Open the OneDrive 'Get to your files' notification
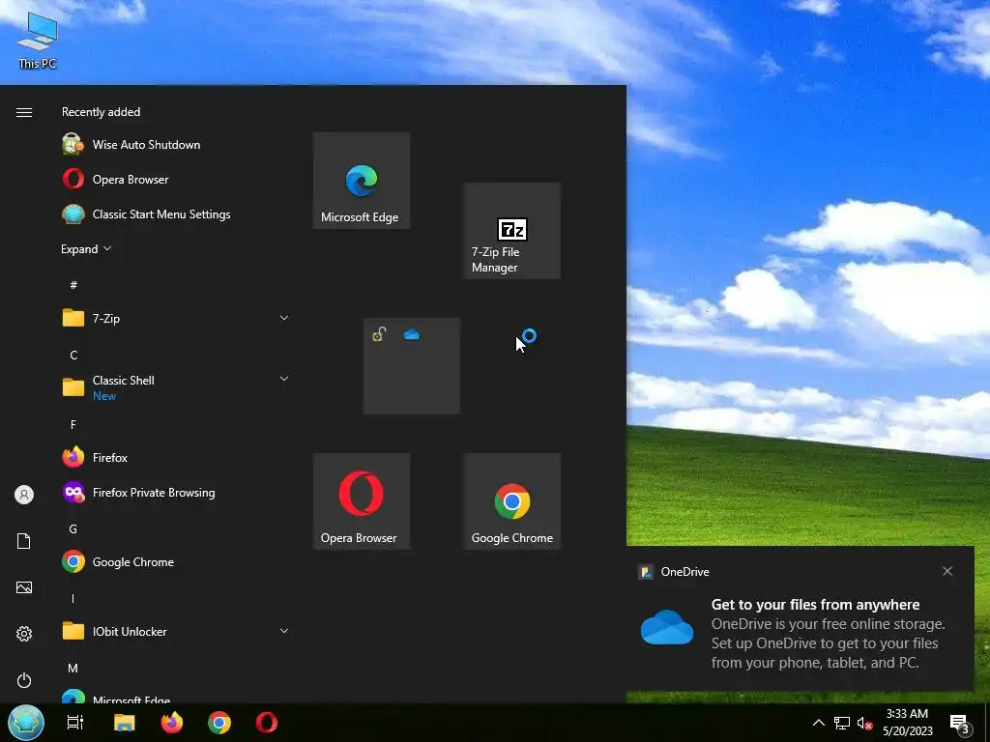Viewport: 990px width, 742px height. click(x=800, y=618)
